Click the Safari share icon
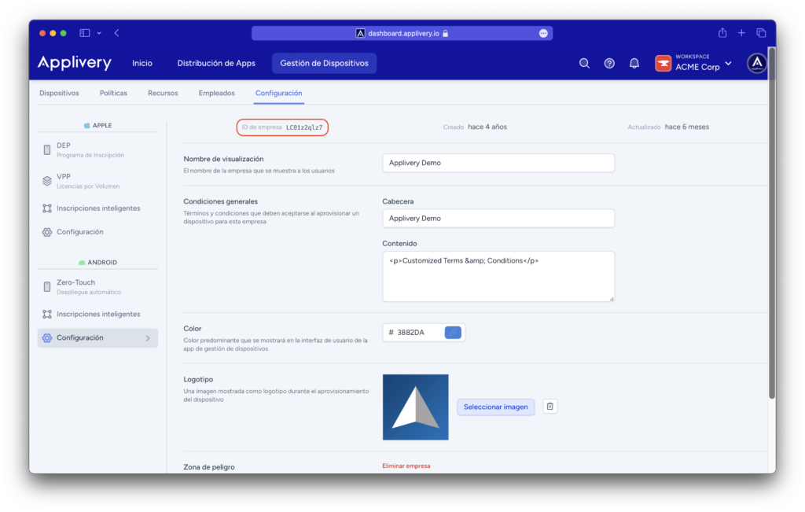805x512 pixels. tap(722, 33)
